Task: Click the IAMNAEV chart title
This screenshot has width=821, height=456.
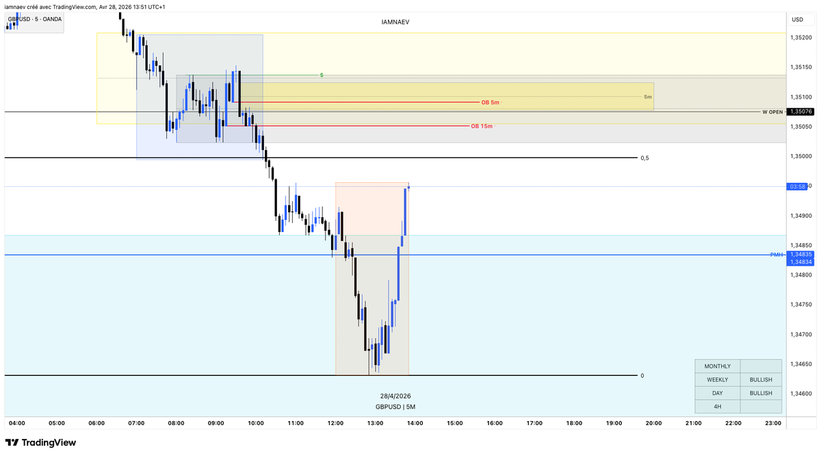Action: [x=395, y=22]
